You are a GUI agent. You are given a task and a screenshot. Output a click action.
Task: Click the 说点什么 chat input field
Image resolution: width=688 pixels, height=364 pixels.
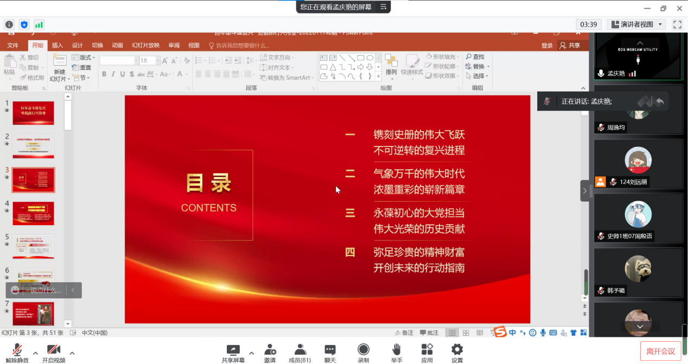(x=45, y=291)
